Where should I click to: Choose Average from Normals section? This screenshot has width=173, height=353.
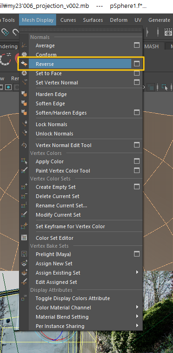[x=45, y=45]
